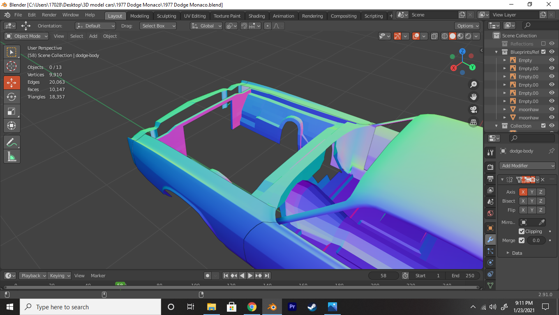The height and width of the screenshot is (315, 559).
Task: Hide the Reflections collection with its eye icon
Action: click(x=552, y=44)
